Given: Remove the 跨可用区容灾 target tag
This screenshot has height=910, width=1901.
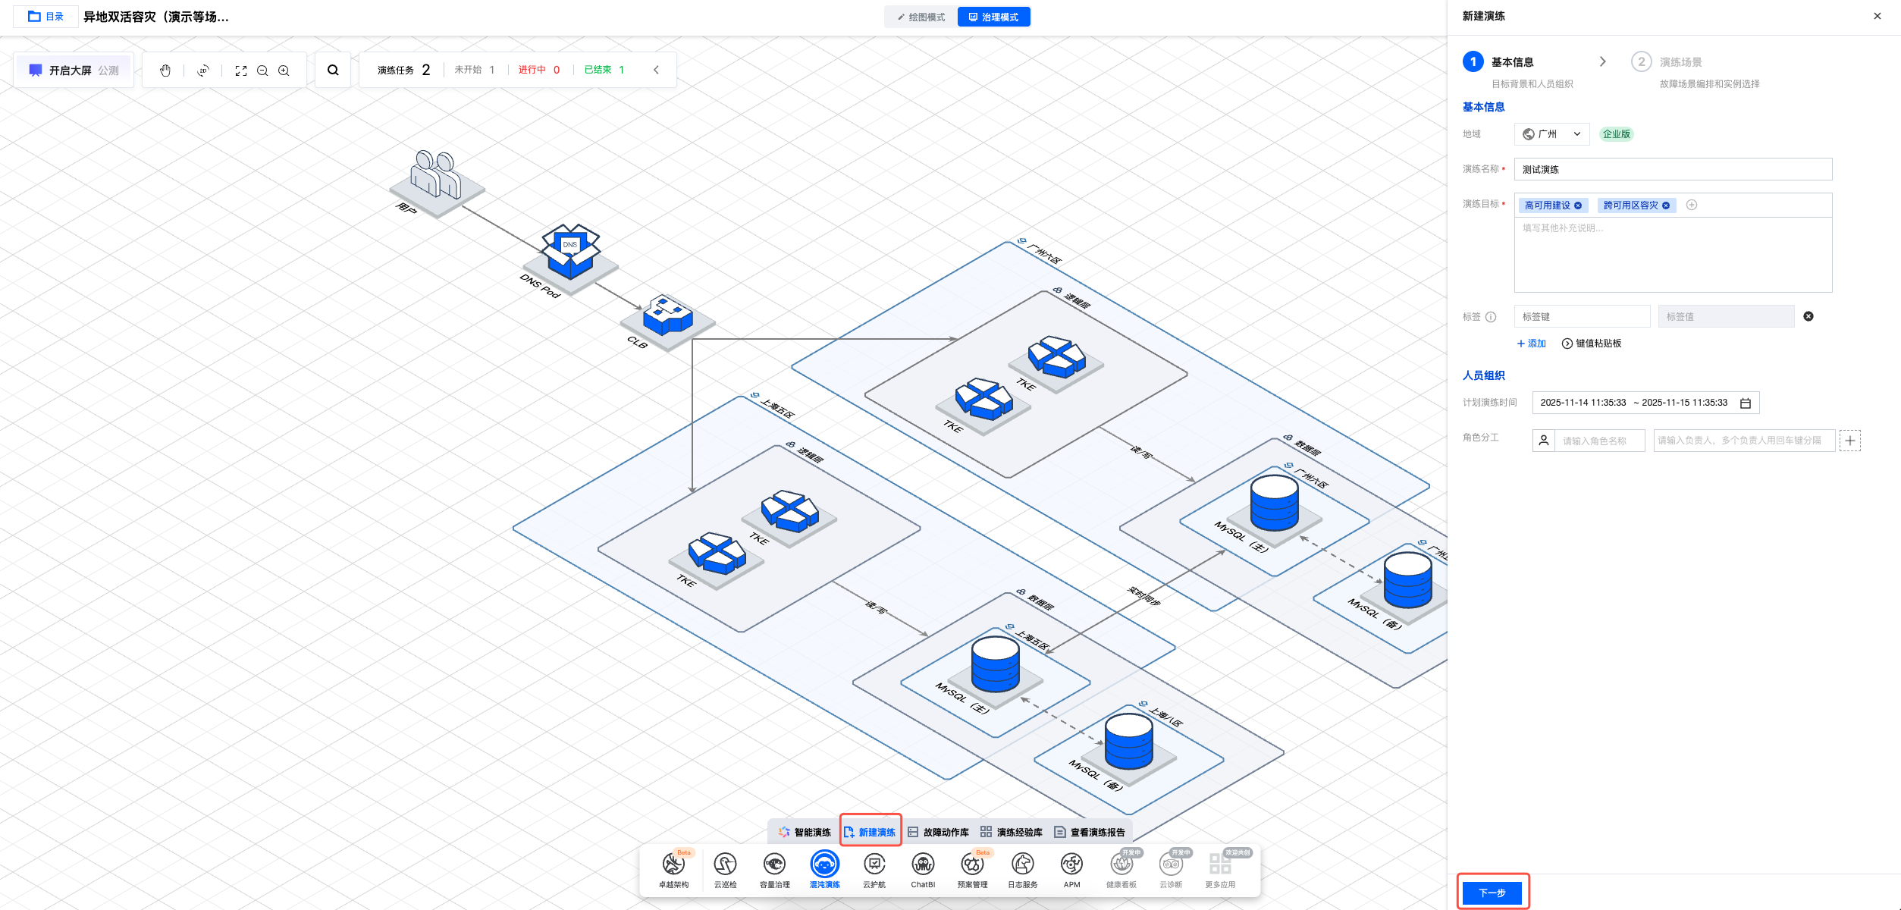Looking at the screenshot, I should (1666, 206).
